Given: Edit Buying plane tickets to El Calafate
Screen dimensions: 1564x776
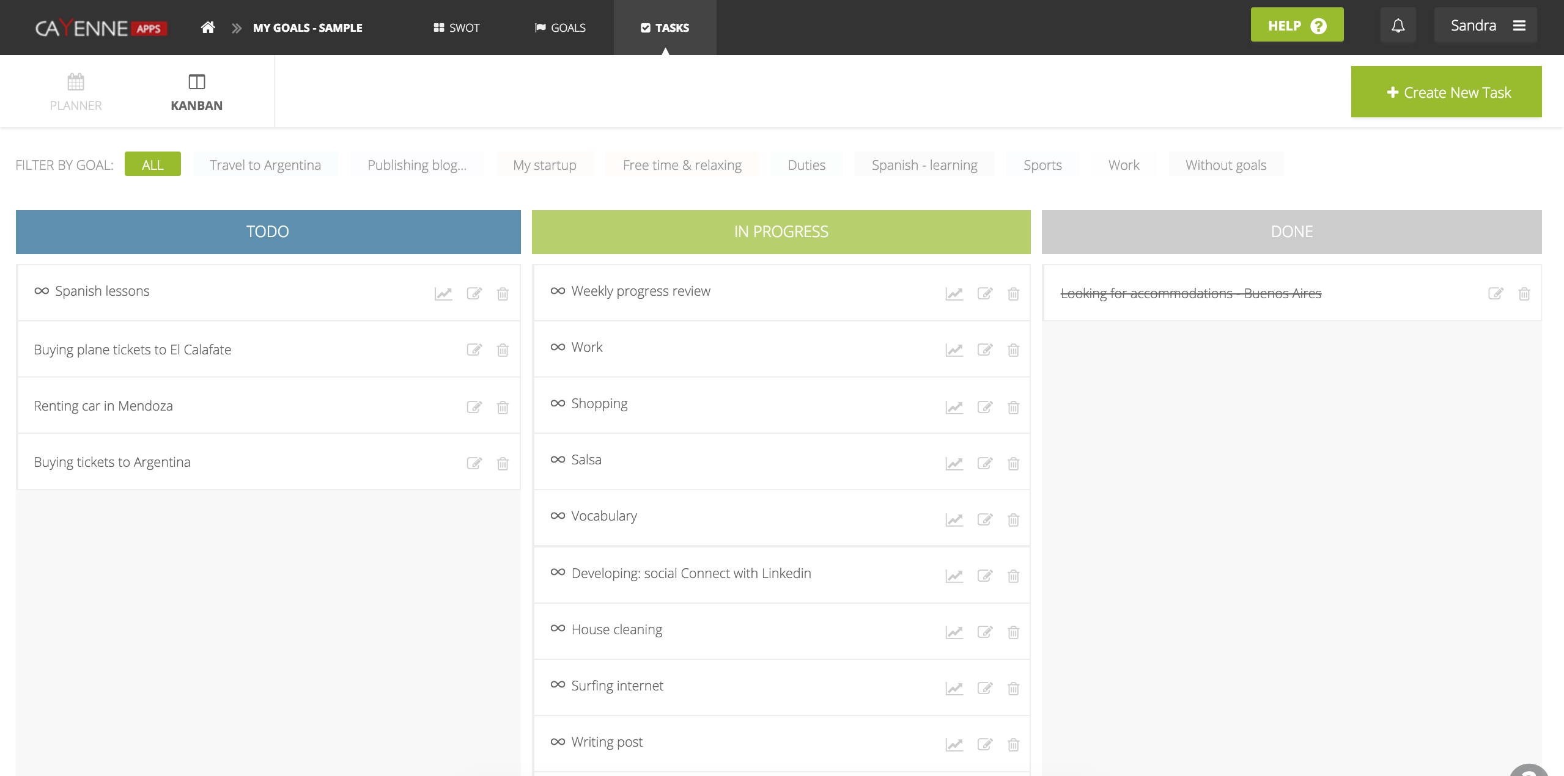Looking at the screenshot, I should [474, 350].
